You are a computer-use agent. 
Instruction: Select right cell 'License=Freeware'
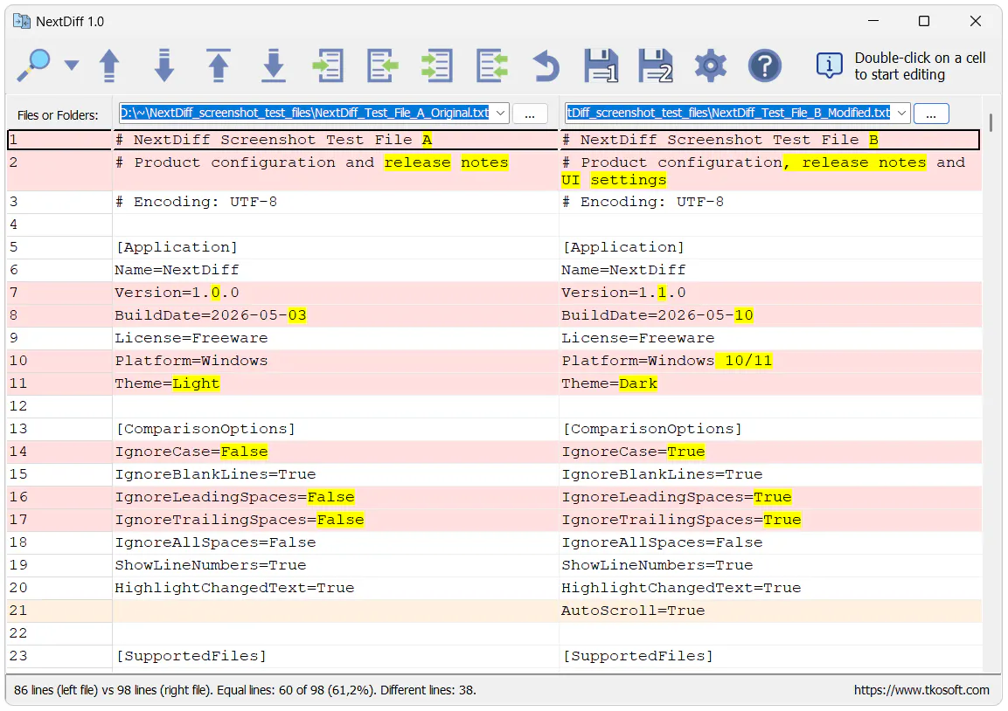click(x=770, y=338)
